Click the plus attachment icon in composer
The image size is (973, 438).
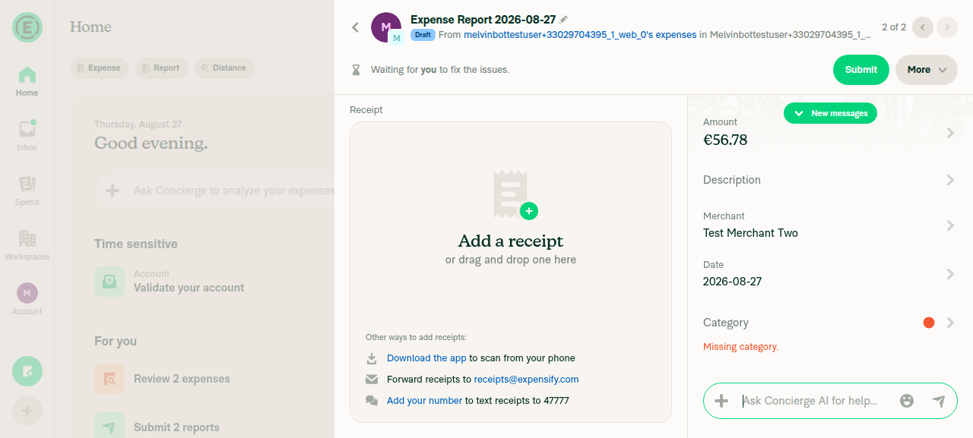click(722, 401)
